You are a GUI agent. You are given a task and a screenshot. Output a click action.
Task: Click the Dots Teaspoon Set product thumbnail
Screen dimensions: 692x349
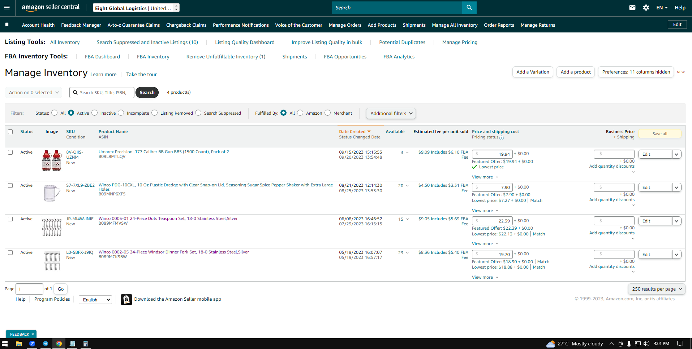pyautogui.click(x=52, y=227)
